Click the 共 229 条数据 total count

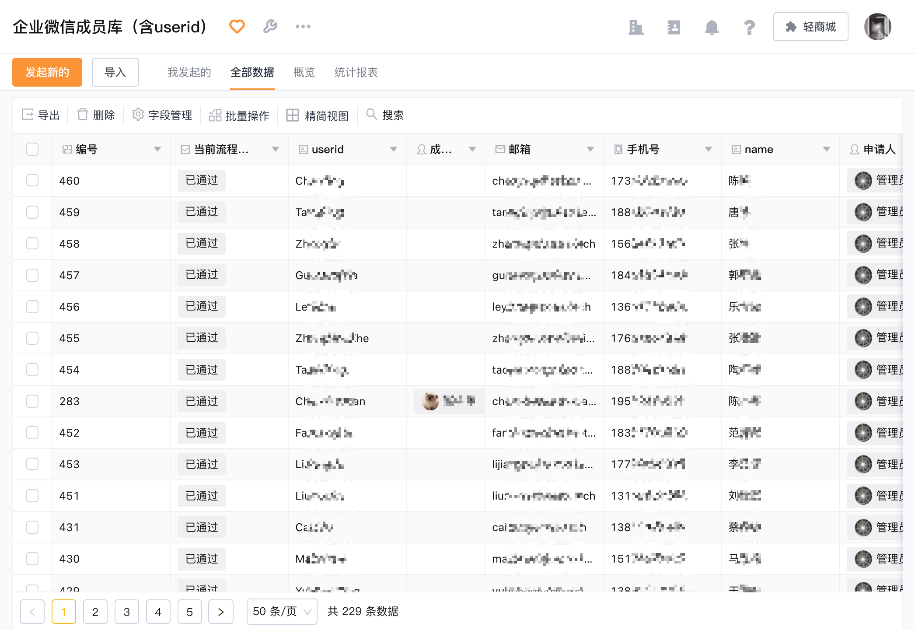pos(363,611)
